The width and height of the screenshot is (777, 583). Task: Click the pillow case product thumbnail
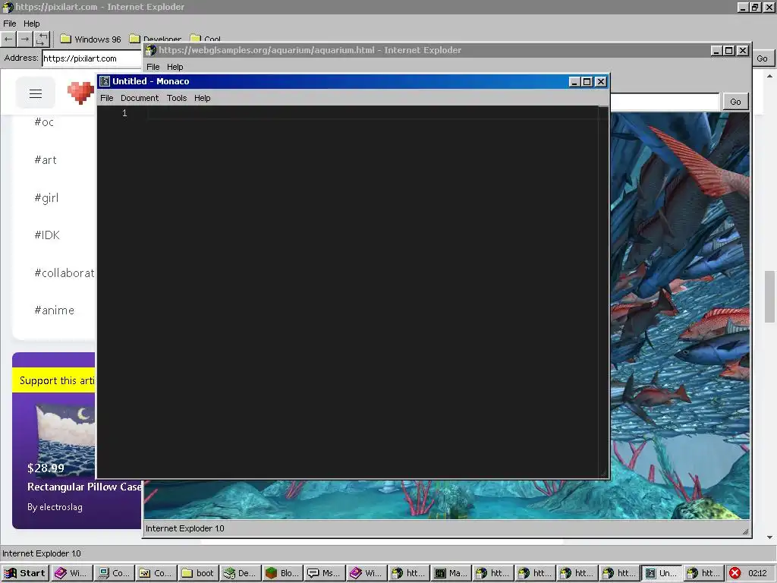pos(65,440)
